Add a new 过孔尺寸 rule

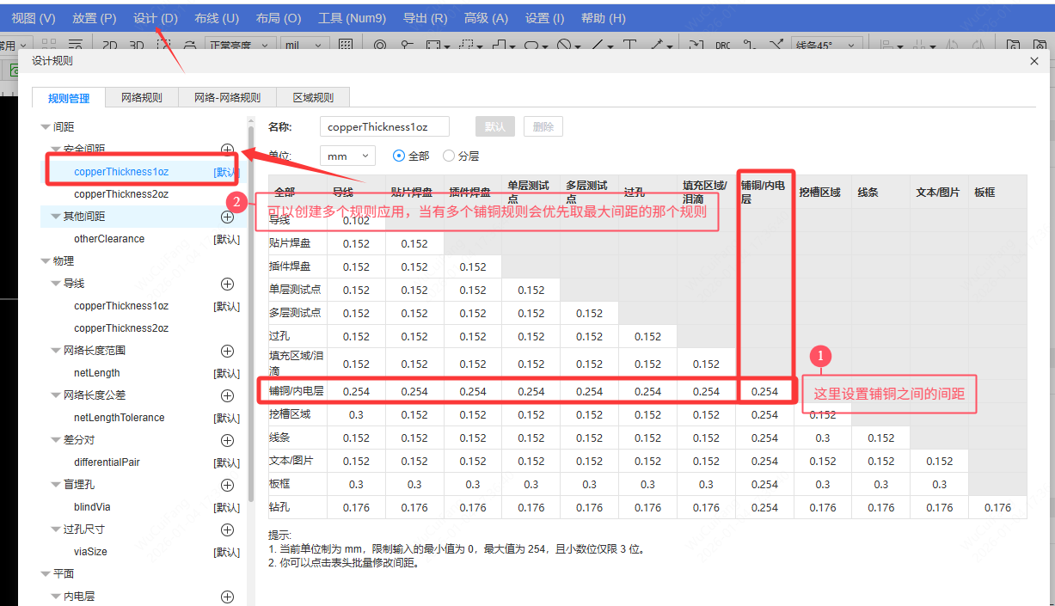[228, 529]
